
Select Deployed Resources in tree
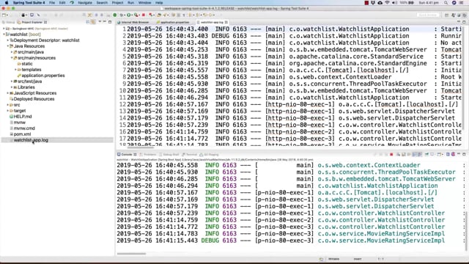click(x=32, y=99)
